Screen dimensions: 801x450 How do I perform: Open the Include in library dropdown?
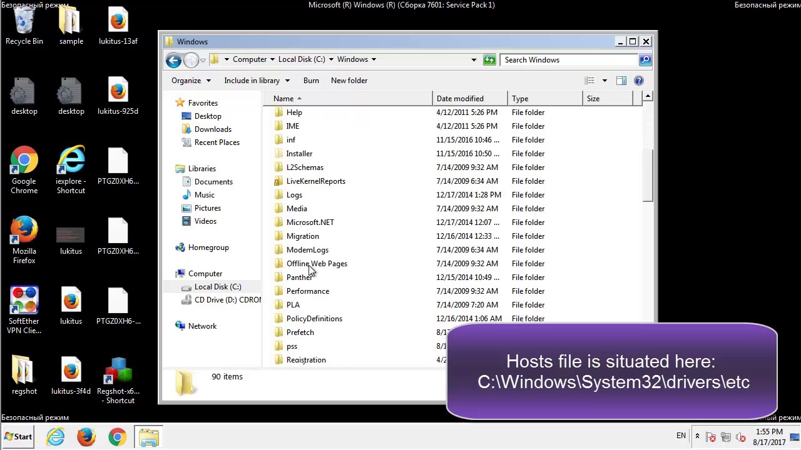point(257,81)
